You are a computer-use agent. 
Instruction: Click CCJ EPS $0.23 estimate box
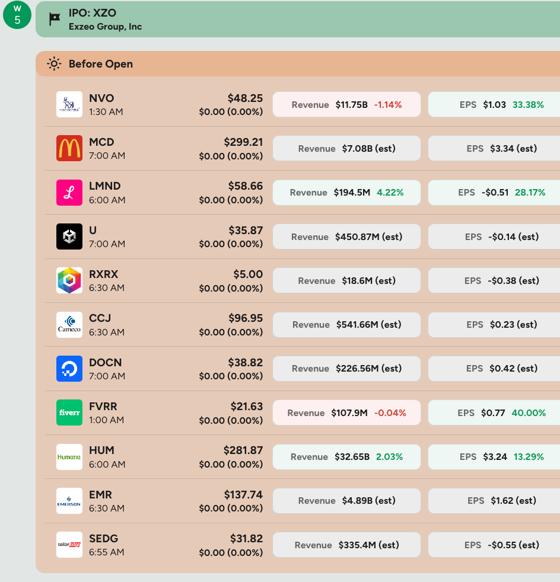point(494,325)
